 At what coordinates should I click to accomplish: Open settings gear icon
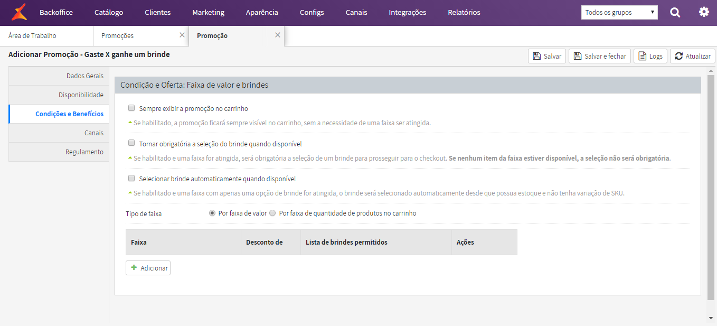pos(704,12)
